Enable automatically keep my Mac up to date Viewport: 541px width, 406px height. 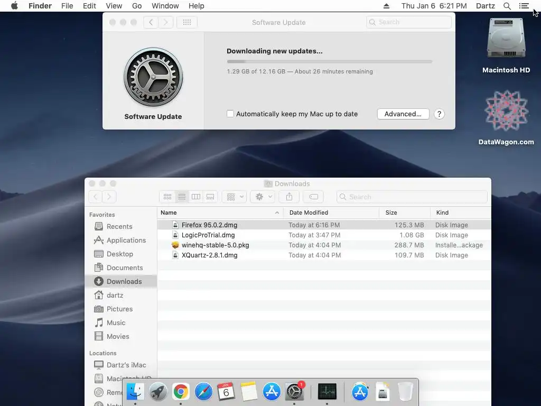[x=230, y=114]
